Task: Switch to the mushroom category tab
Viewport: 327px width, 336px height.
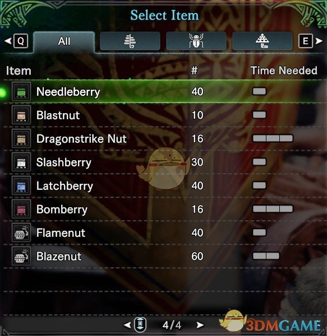Action: click(x=262, y=41)
